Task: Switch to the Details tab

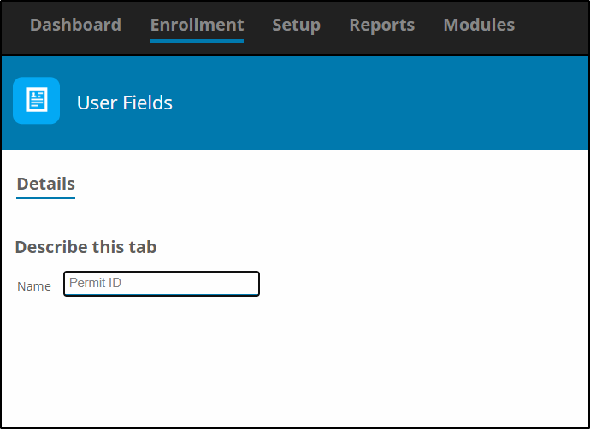Action: [x=46, y=185]
